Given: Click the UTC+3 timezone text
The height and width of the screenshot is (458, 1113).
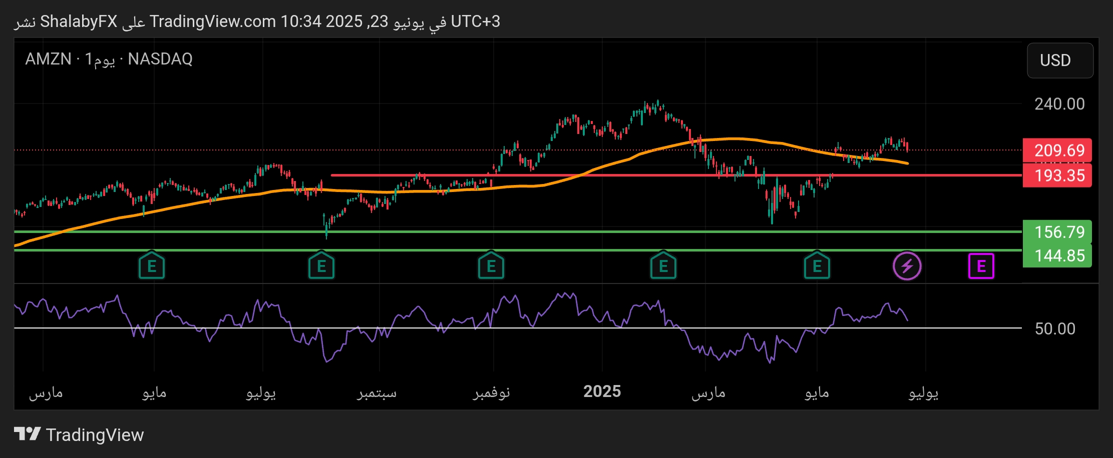Looking at the screenshot, I should 475,21.
